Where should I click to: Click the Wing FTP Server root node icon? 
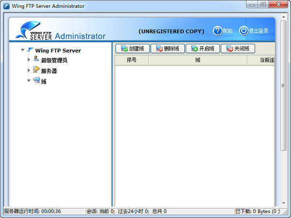coord(30,50)
